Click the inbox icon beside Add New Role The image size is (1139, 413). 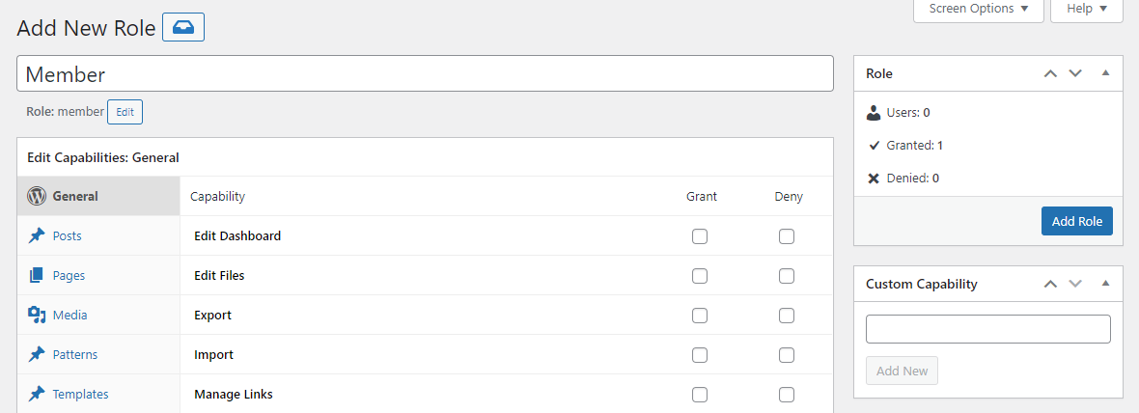click(183, 28)
